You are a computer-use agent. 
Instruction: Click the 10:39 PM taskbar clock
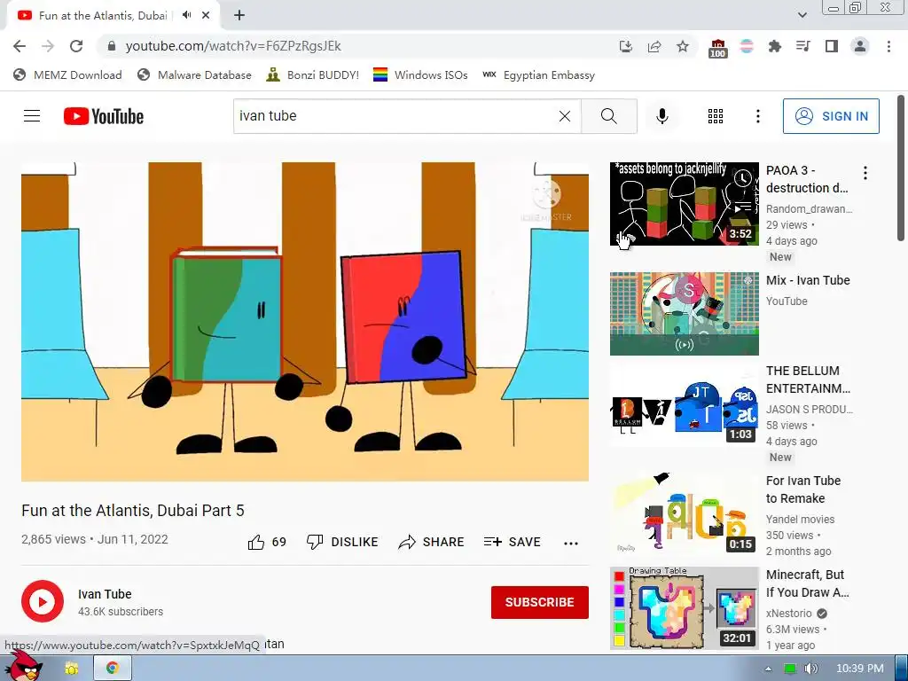[x=860, y=669]
